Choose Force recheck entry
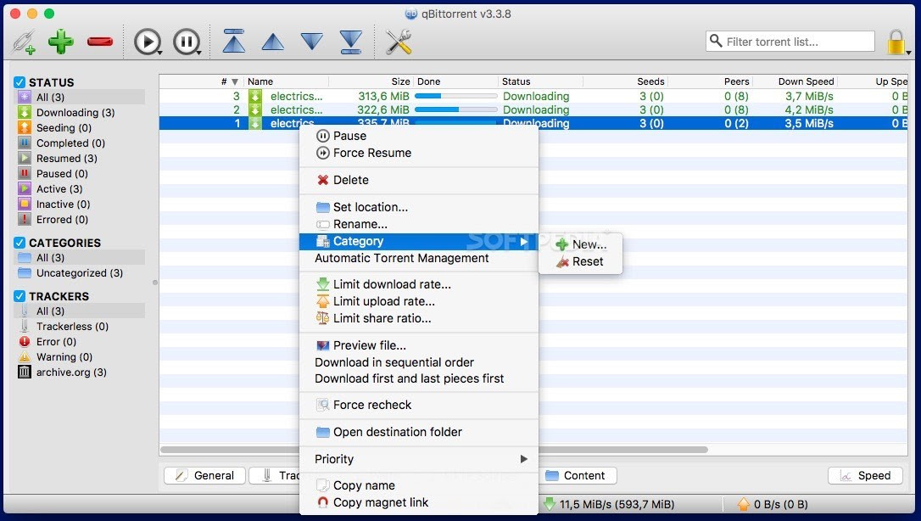This screenshot has height=521, width=921. tap(419, 405)
